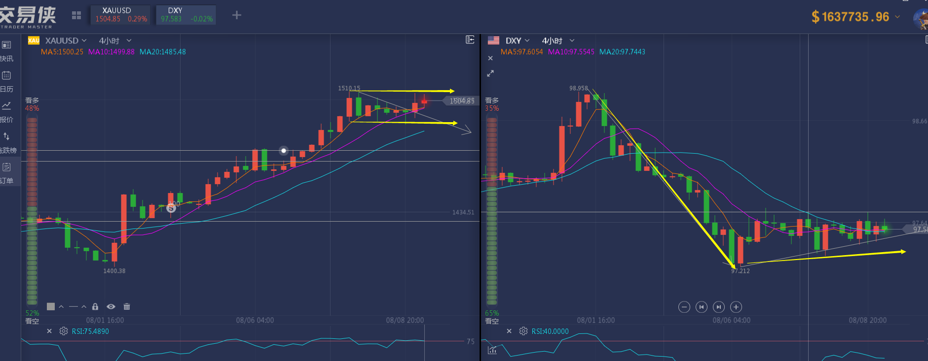Image resolution: width=928 pixels, height=361 pixels.
Task: Expand the account balance dropdown arrow
Action: 897,17
